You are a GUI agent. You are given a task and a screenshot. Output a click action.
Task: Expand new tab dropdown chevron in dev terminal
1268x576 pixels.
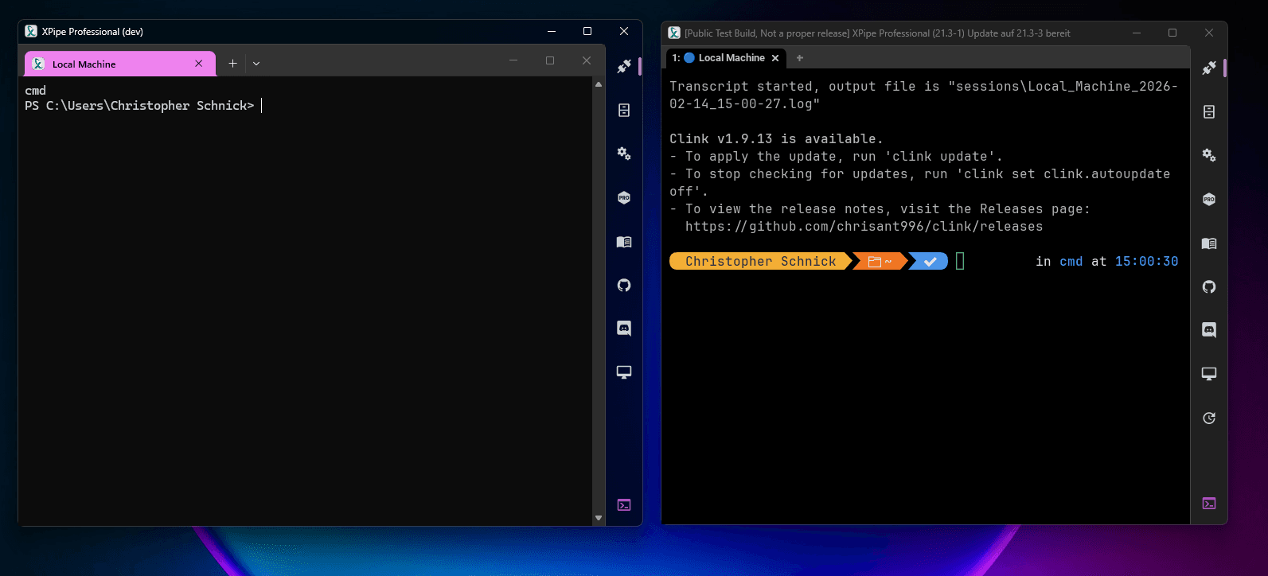pos(256,64)
